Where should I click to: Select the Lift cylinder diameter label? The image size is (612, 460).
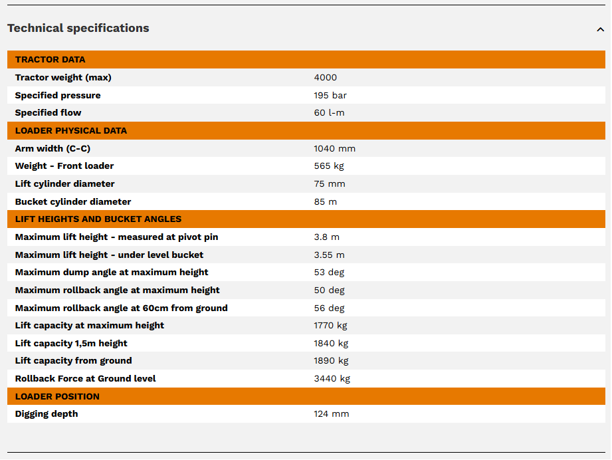[65, 184]
